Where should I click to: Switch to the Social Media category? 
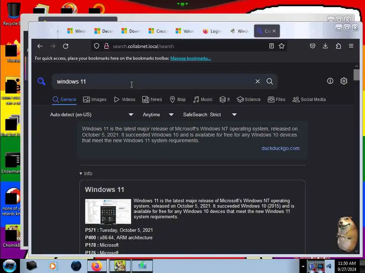[x=309, y=100]
